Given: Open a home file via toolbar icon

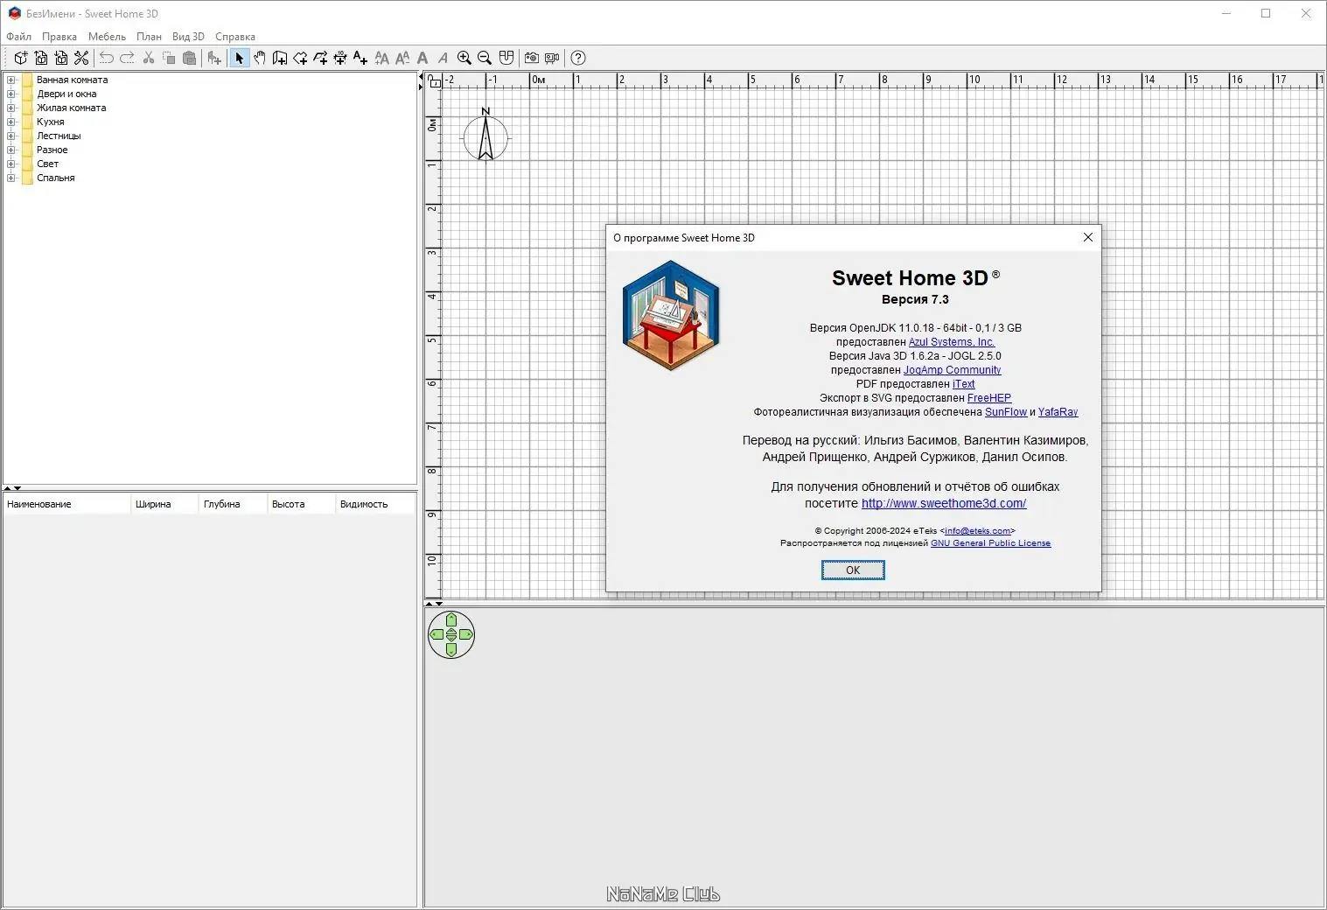Looking at the screenshot, I should click(x=41, y=58).
